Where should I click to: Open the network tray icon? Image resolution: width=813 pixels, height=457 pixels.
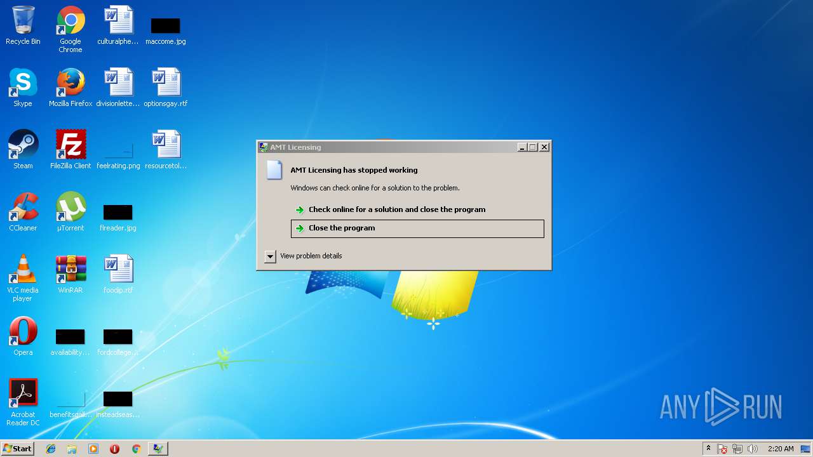pos(737,449)
